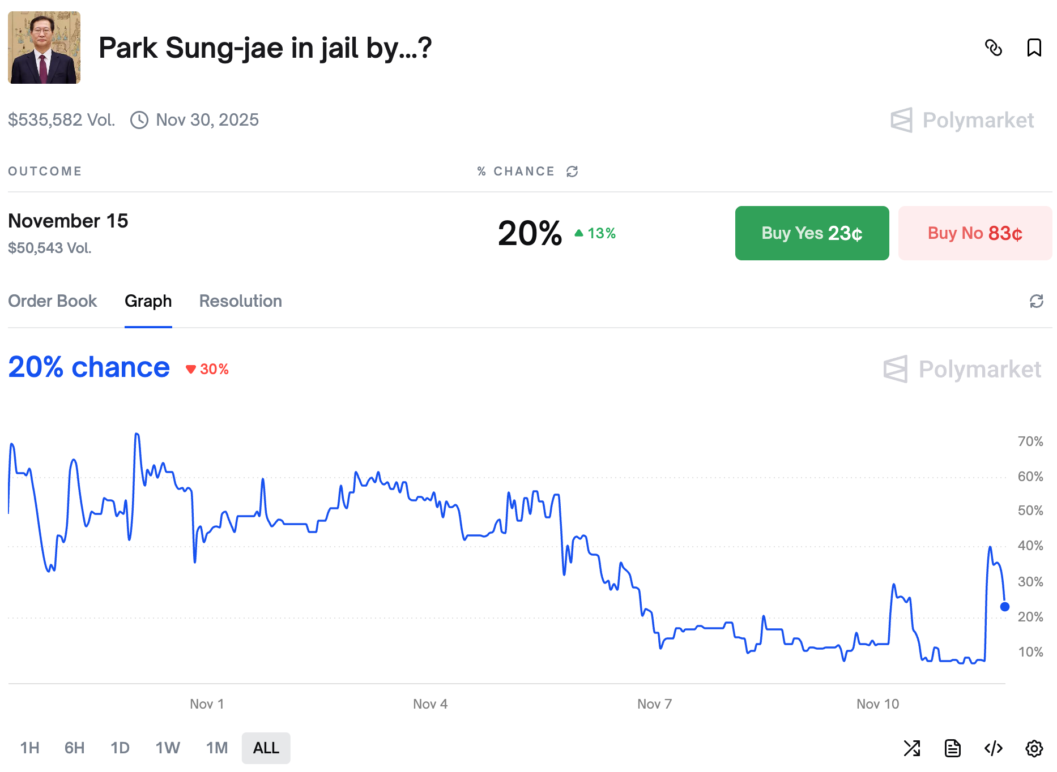Image resolution: width=1057 pixels, height=772 pixels.
Task: Set chart range to 1D
Action: tap(120, 748)
